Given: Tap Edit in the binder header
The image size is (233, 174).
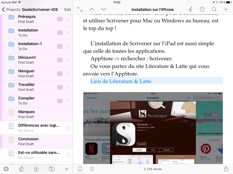Looking at the screenshot, I should [68, 9].
